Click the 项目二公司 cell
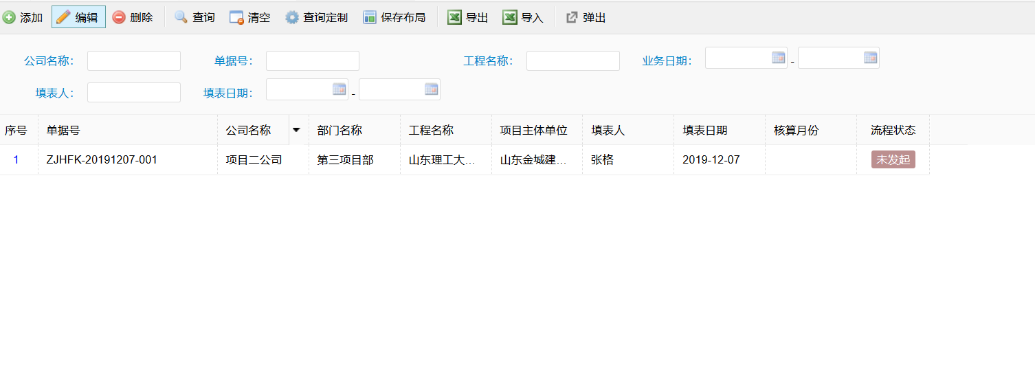1035x369 pixels. click(x=263, y=160)
